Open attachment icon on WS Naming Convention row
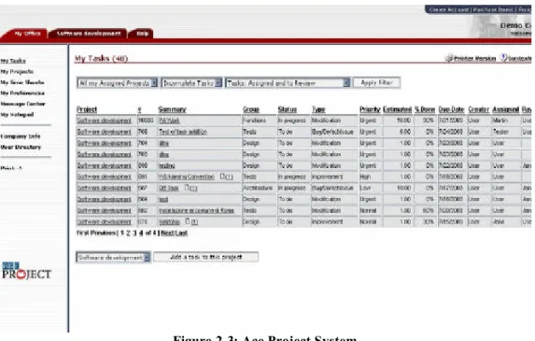The width and height of the screenshot is (535, 341). (222, 177)
